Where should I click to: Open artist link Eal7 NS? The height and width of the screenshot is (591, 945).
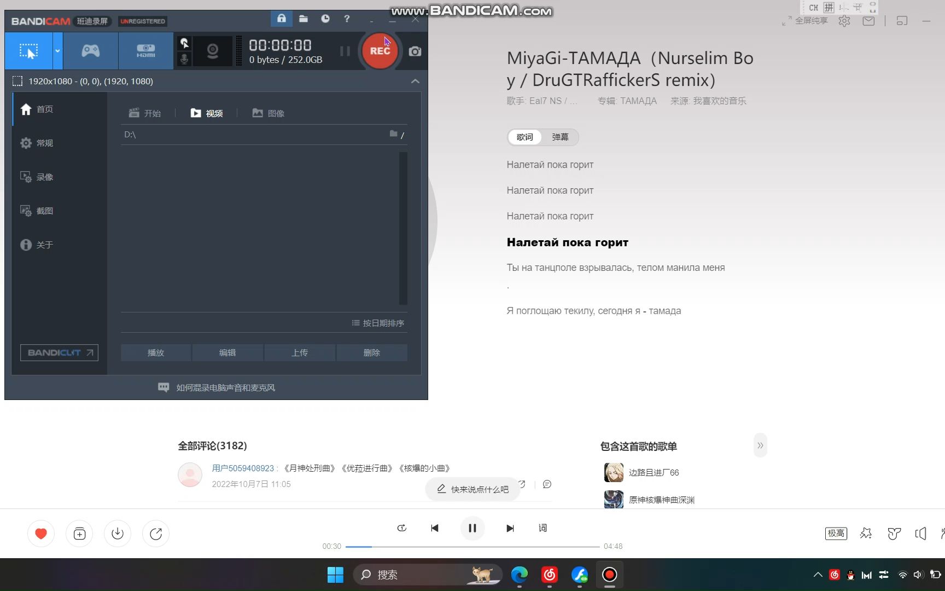545,101
